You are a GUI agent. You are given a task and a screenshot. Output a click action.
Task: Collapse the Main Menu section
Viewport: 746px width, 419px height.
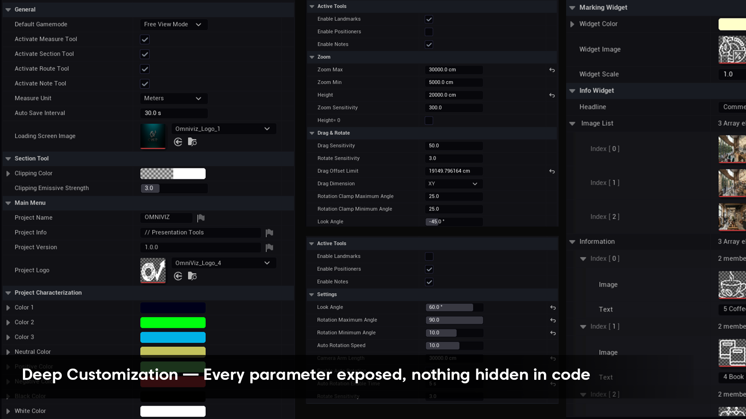pos(8,203)
